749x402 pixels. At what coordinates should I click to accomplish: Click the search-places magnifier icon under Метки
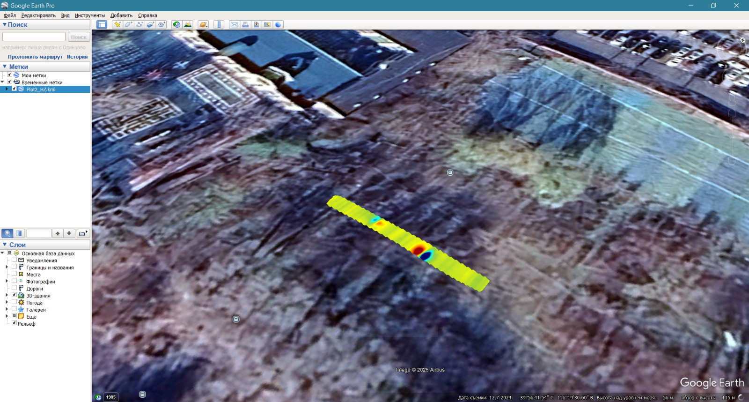[7, 233]
